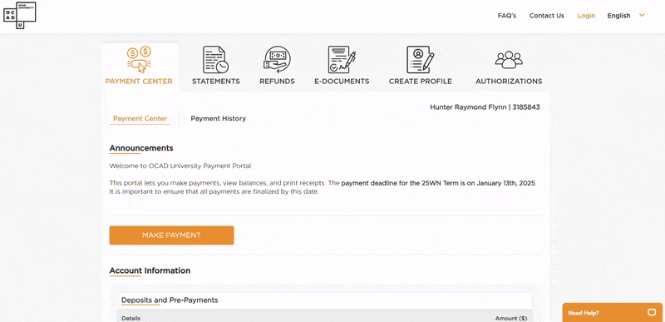Screen dimensions: 665x322
Task: Open the Create Profile pen icon
Action: click(421, 59)
